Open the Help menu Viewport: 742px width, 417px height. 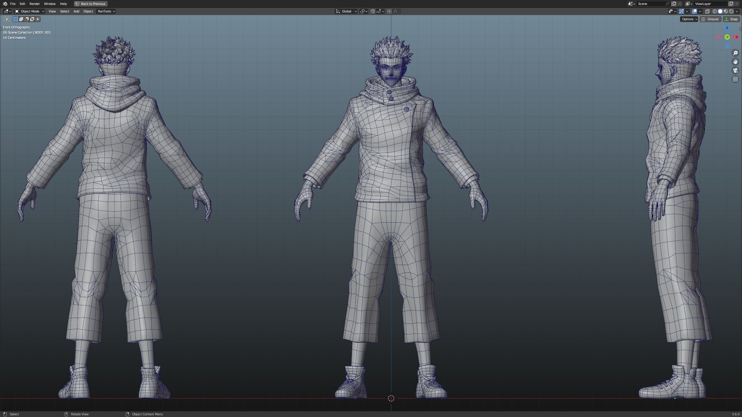[63, 4]
